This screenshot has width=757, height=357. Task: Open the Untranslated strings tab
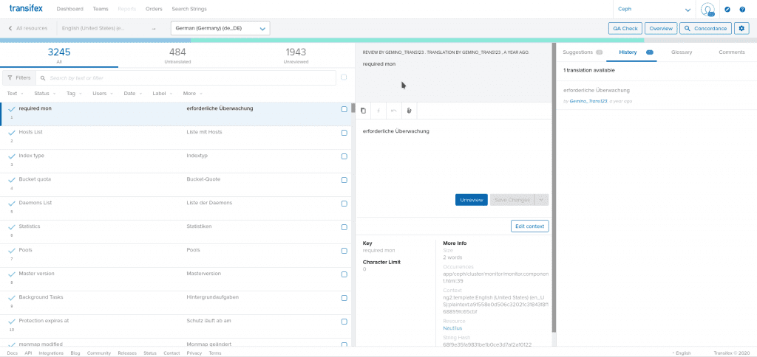point(177,55)
